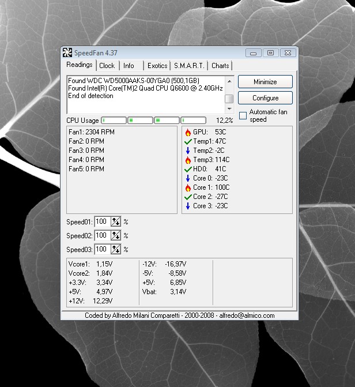Click the blue down arrow beside Core 0
355x387 pixels.
188,178
